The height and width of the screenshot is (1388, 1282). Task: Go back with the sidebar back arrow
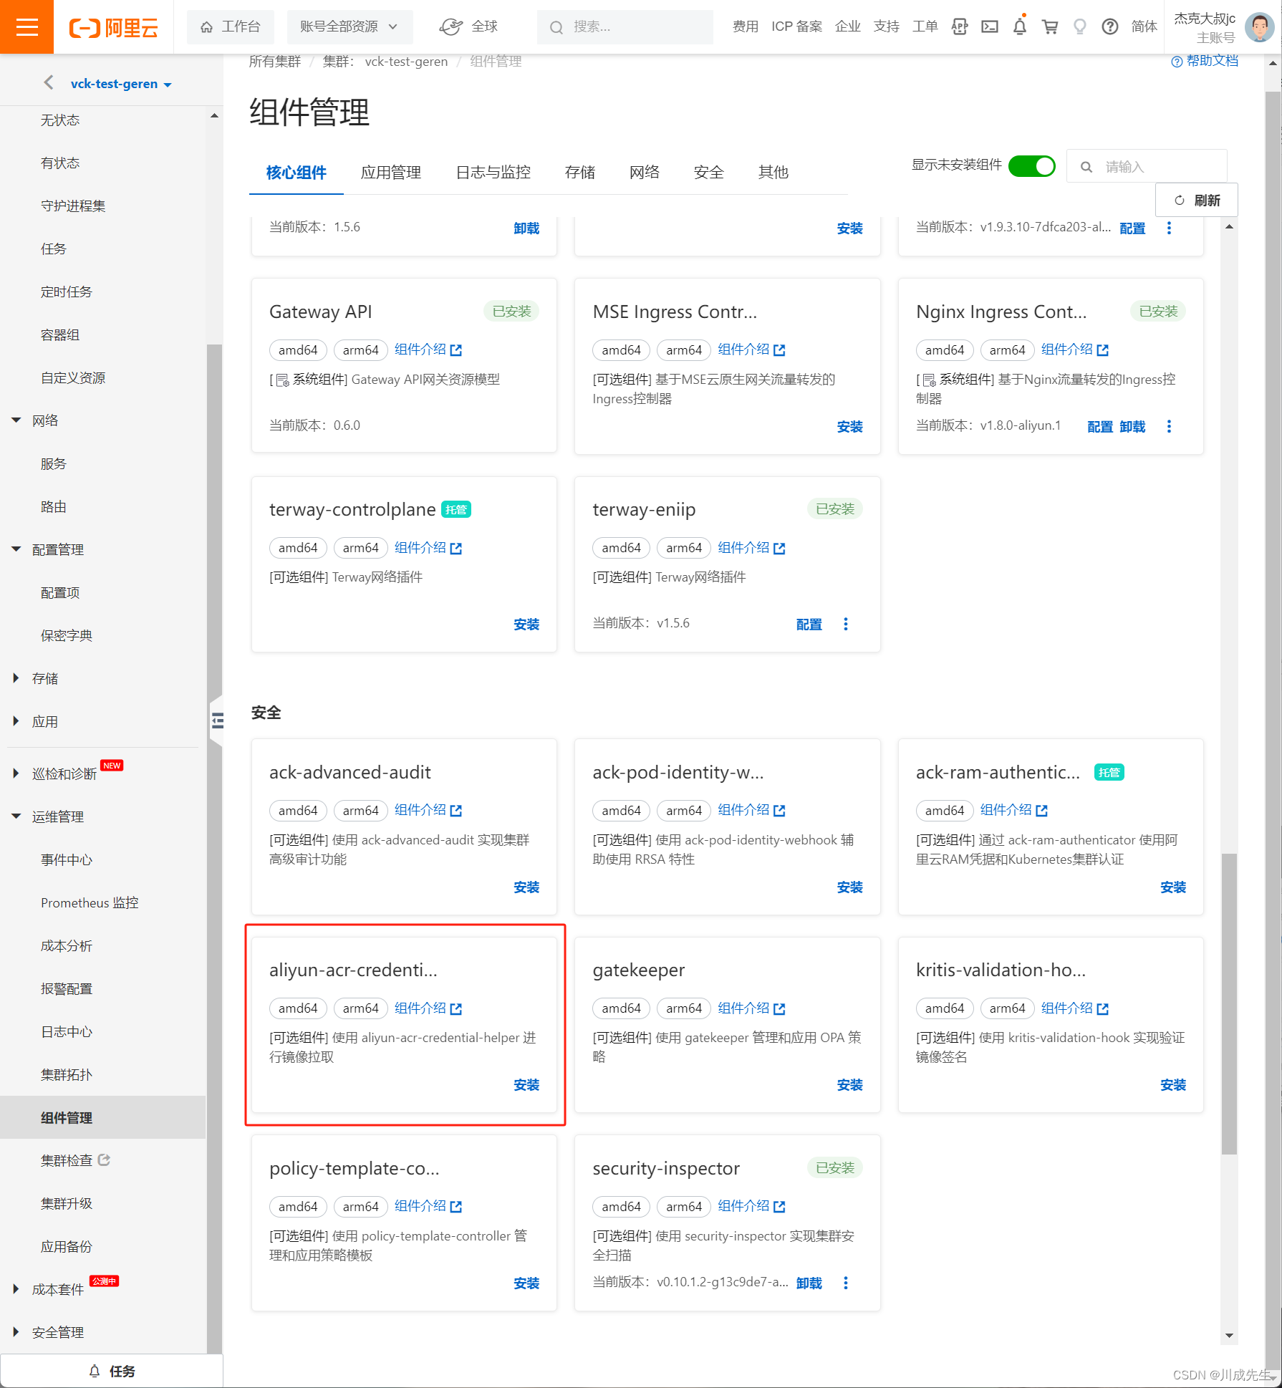(x=48, y=83)
